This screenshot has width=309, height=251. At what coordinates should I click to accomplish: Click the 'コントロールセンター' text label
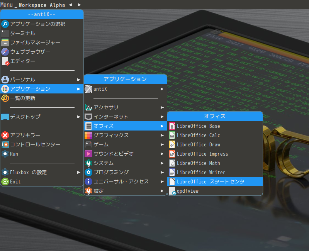click(x=35, y=144)
